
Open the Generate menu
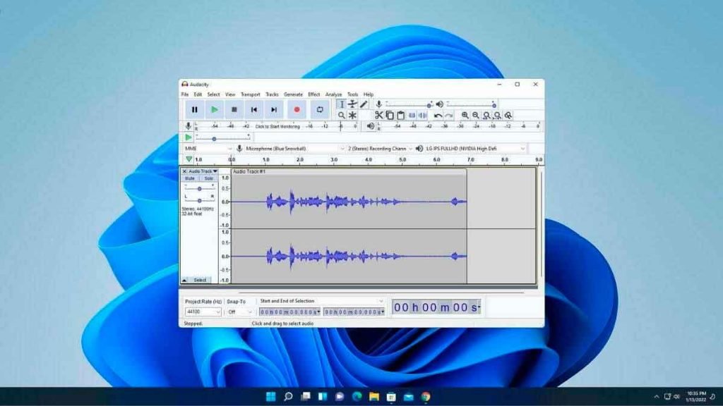pyautogui.click(x=293, y=94)
